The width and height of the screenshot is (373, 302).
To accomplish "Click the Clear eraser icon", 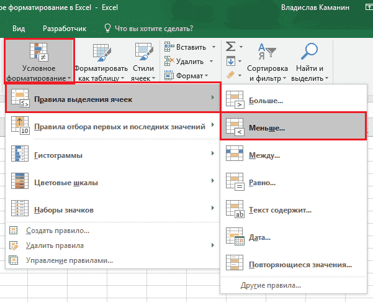I will point(230,75).
